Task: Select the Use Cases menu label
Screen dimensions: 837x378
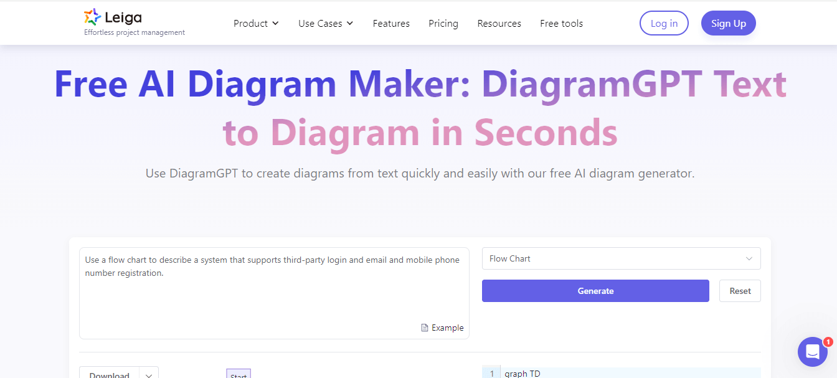Action: coord(320,24)
